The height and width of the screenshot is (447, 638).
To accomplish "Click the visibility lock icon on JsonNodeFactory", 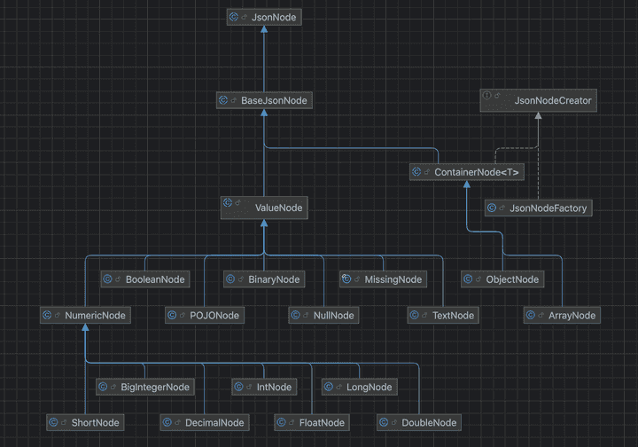I will click(x=502, y=208).
